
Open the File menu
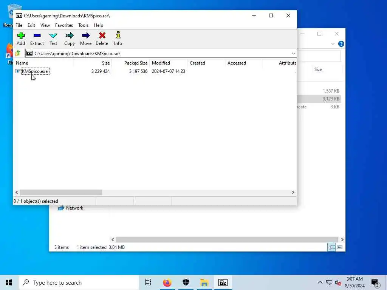pyautogui.click(x=19, y=25)
